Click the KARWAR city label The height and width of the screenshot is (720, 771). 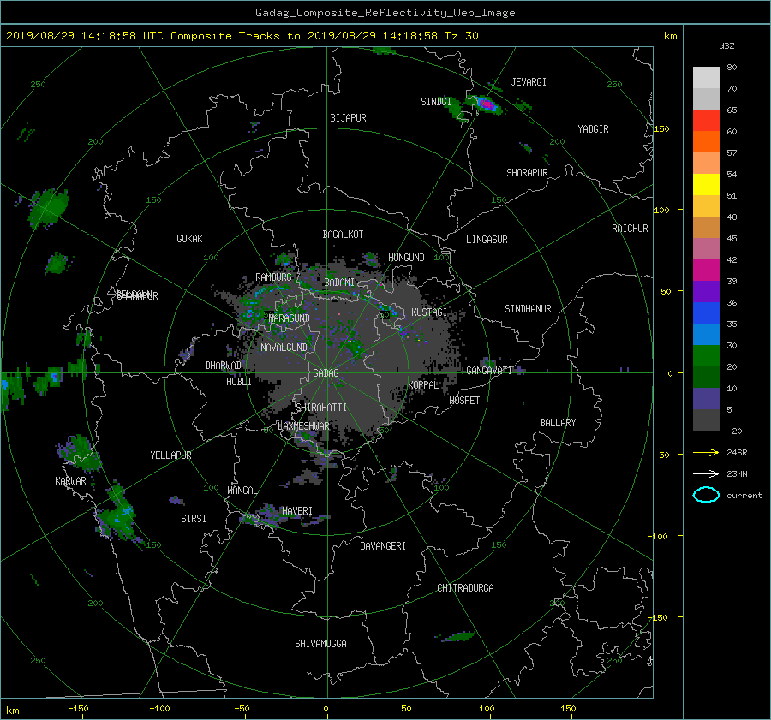(70, 481)
